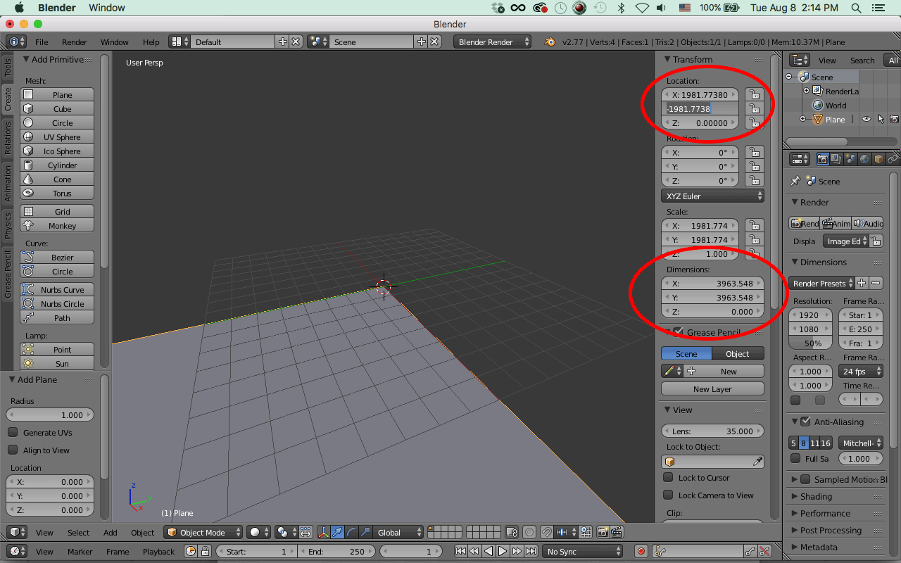Screen dimensions: 901x563
Task: Click the Lens 35.000 slider field
Action: coord(712,431)
